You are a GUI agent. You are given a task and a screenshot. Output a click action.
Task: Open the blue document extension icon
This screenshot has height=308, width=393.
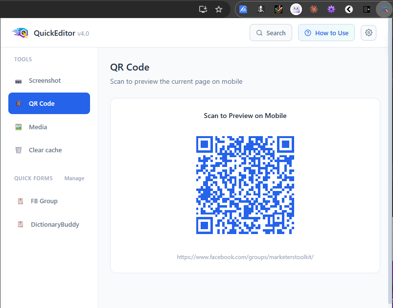click(x=243, y=9)
